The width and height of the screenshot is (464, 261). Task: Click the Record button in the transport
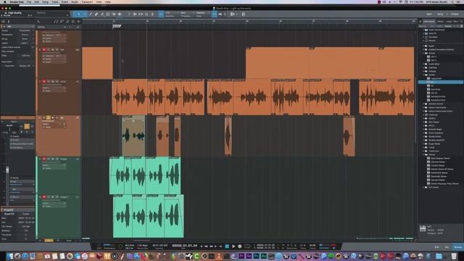(240, 246)
